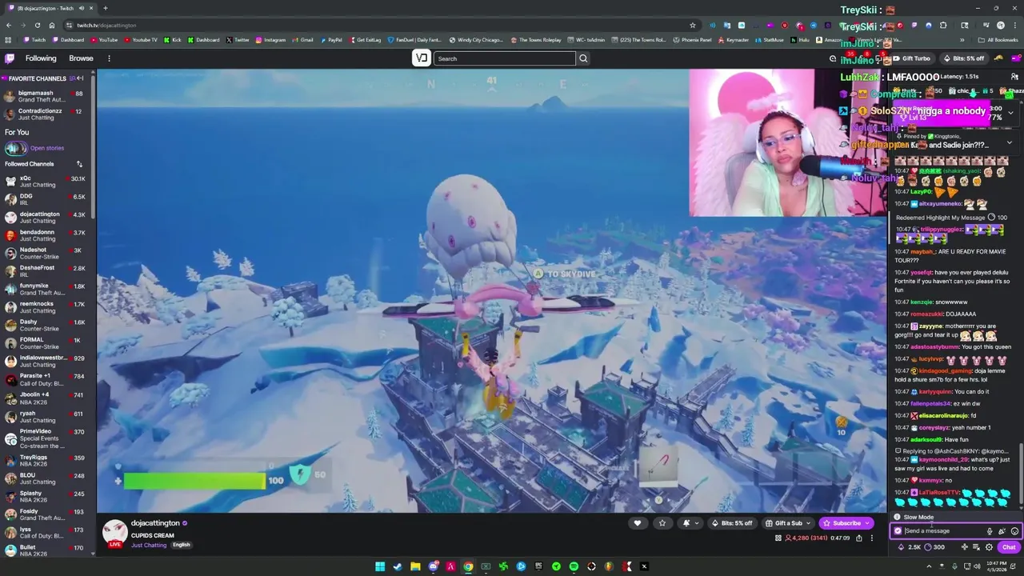1024x576 pixels.
Task: Open the Spotify taskbar icon
Action: point(574,566)
